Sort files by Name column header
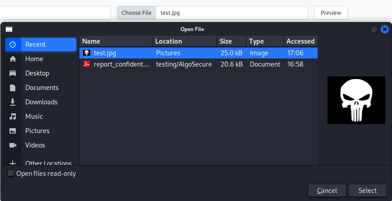Viewport: 392px width, 201px height. click(116, 41)
